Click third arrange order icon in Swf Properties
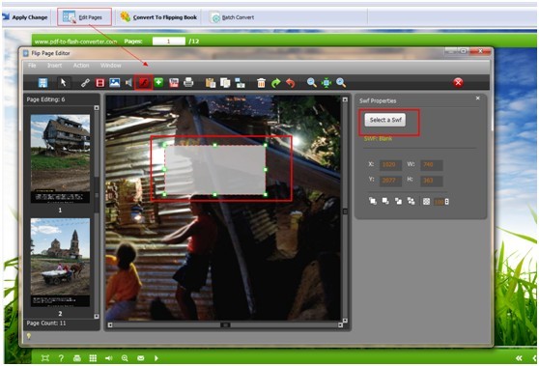 [x=398, y=201]
